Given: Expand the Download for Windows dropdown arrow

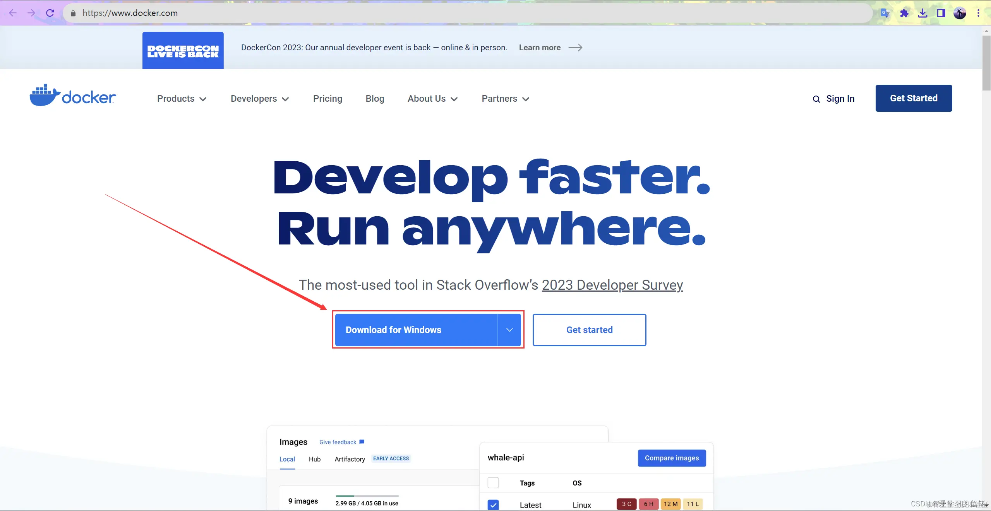Looking at the screenshot, I should pos(509,330).
